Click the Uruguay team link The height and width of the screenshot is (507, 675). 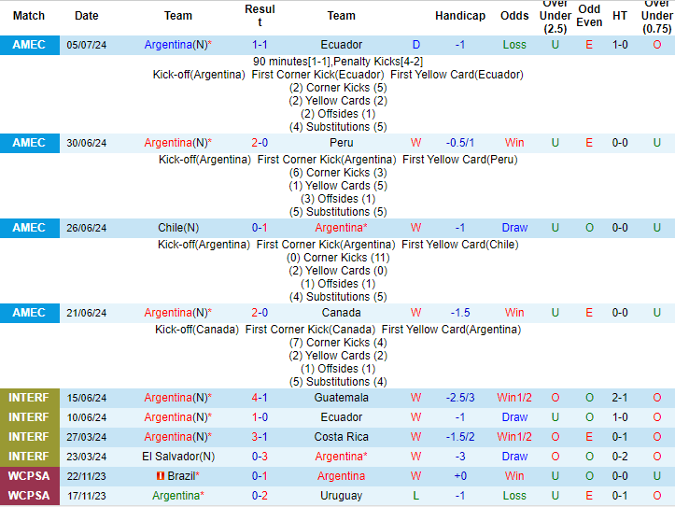pyautogui.click(x=341, y=496)
